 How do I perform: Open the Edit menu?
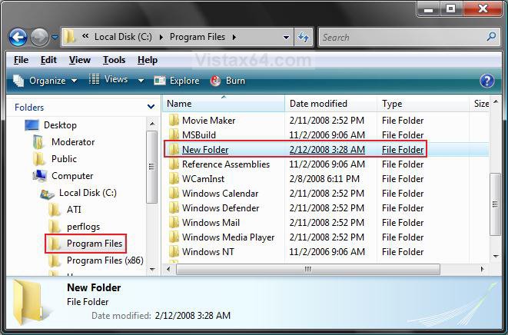pos(48,60)
